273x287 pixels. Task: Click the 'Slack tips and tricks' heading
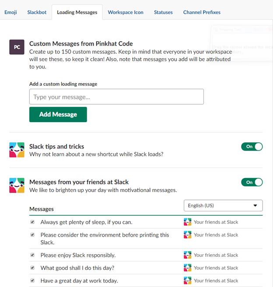[x=57, y=147]
